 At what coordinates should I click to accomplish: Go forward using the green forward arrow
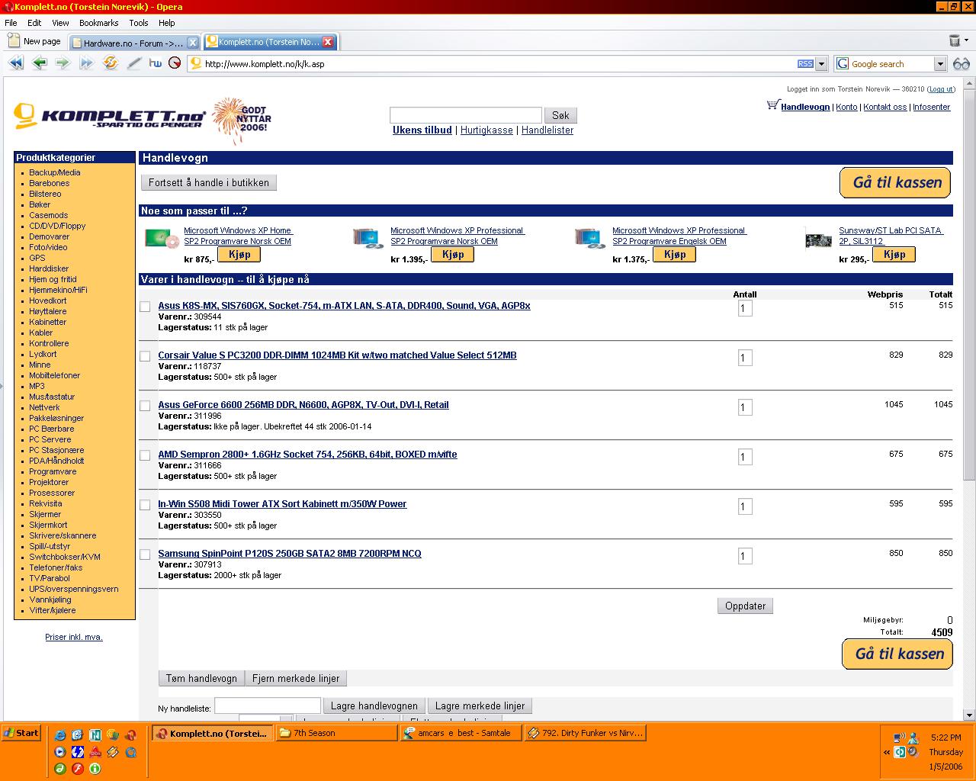point(63,63)
